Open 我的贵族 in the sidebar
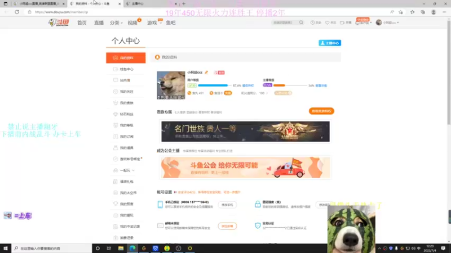This screenshot has width=451, height=253. (126, 103)
